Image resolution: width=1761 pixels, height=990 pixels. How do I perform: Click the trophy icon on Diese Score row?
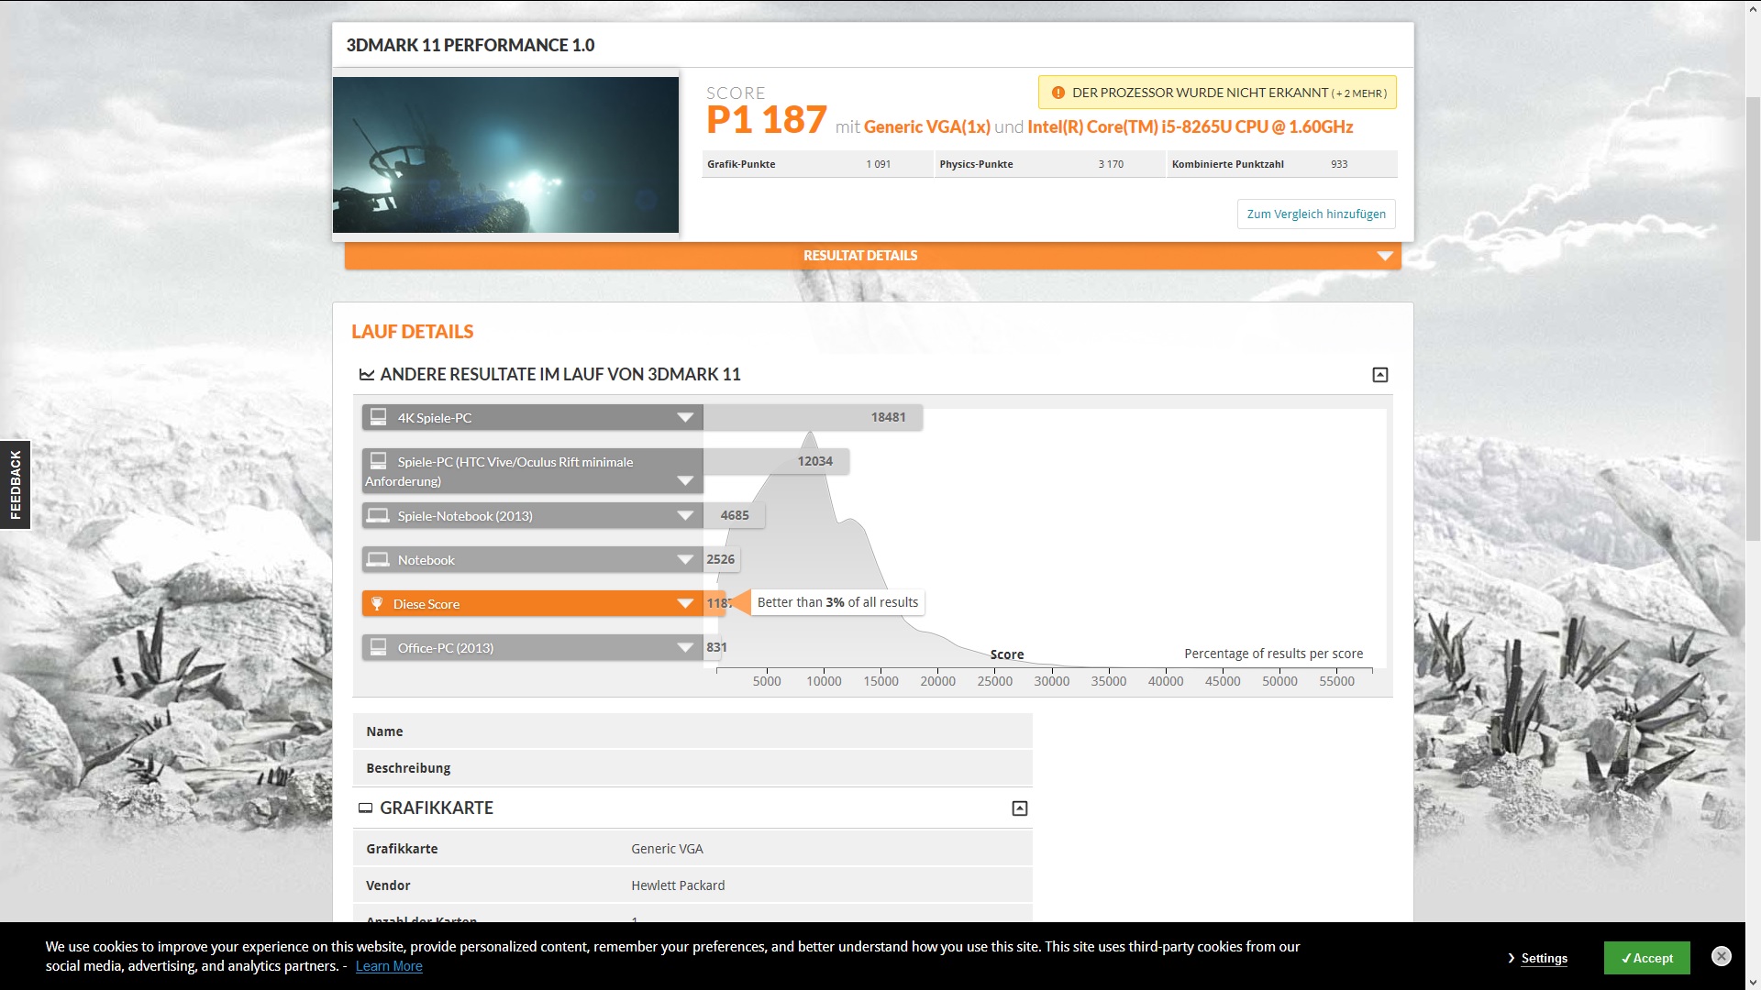(377, 603)
